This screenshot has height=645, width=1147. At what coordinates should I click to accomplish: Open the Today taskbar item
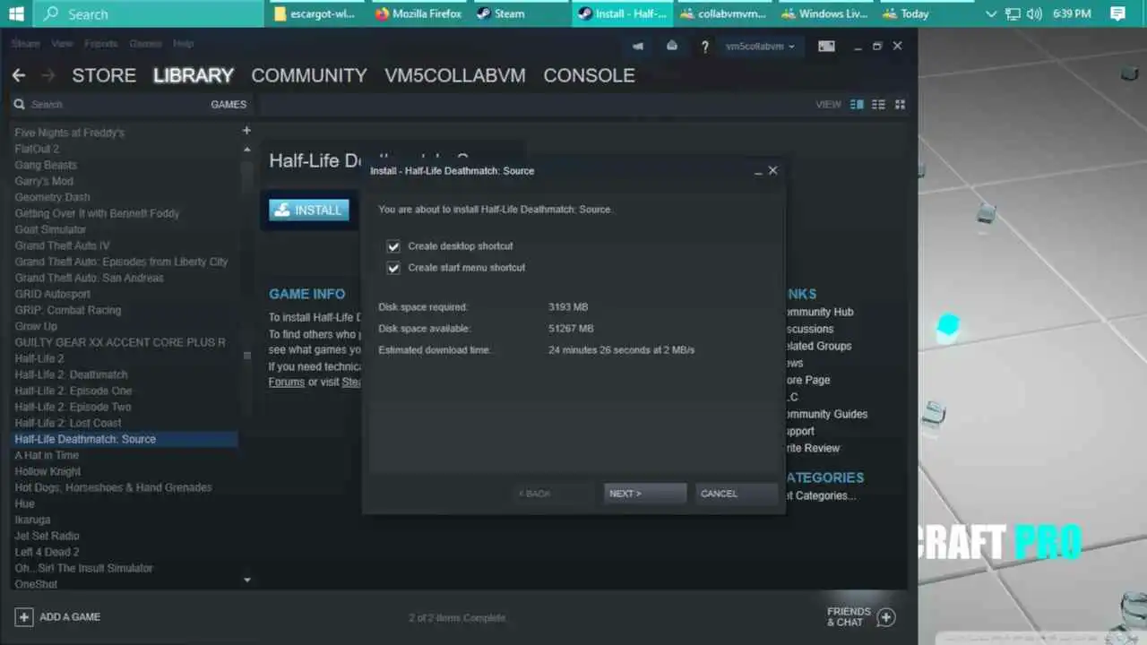(x=927, y=13)
